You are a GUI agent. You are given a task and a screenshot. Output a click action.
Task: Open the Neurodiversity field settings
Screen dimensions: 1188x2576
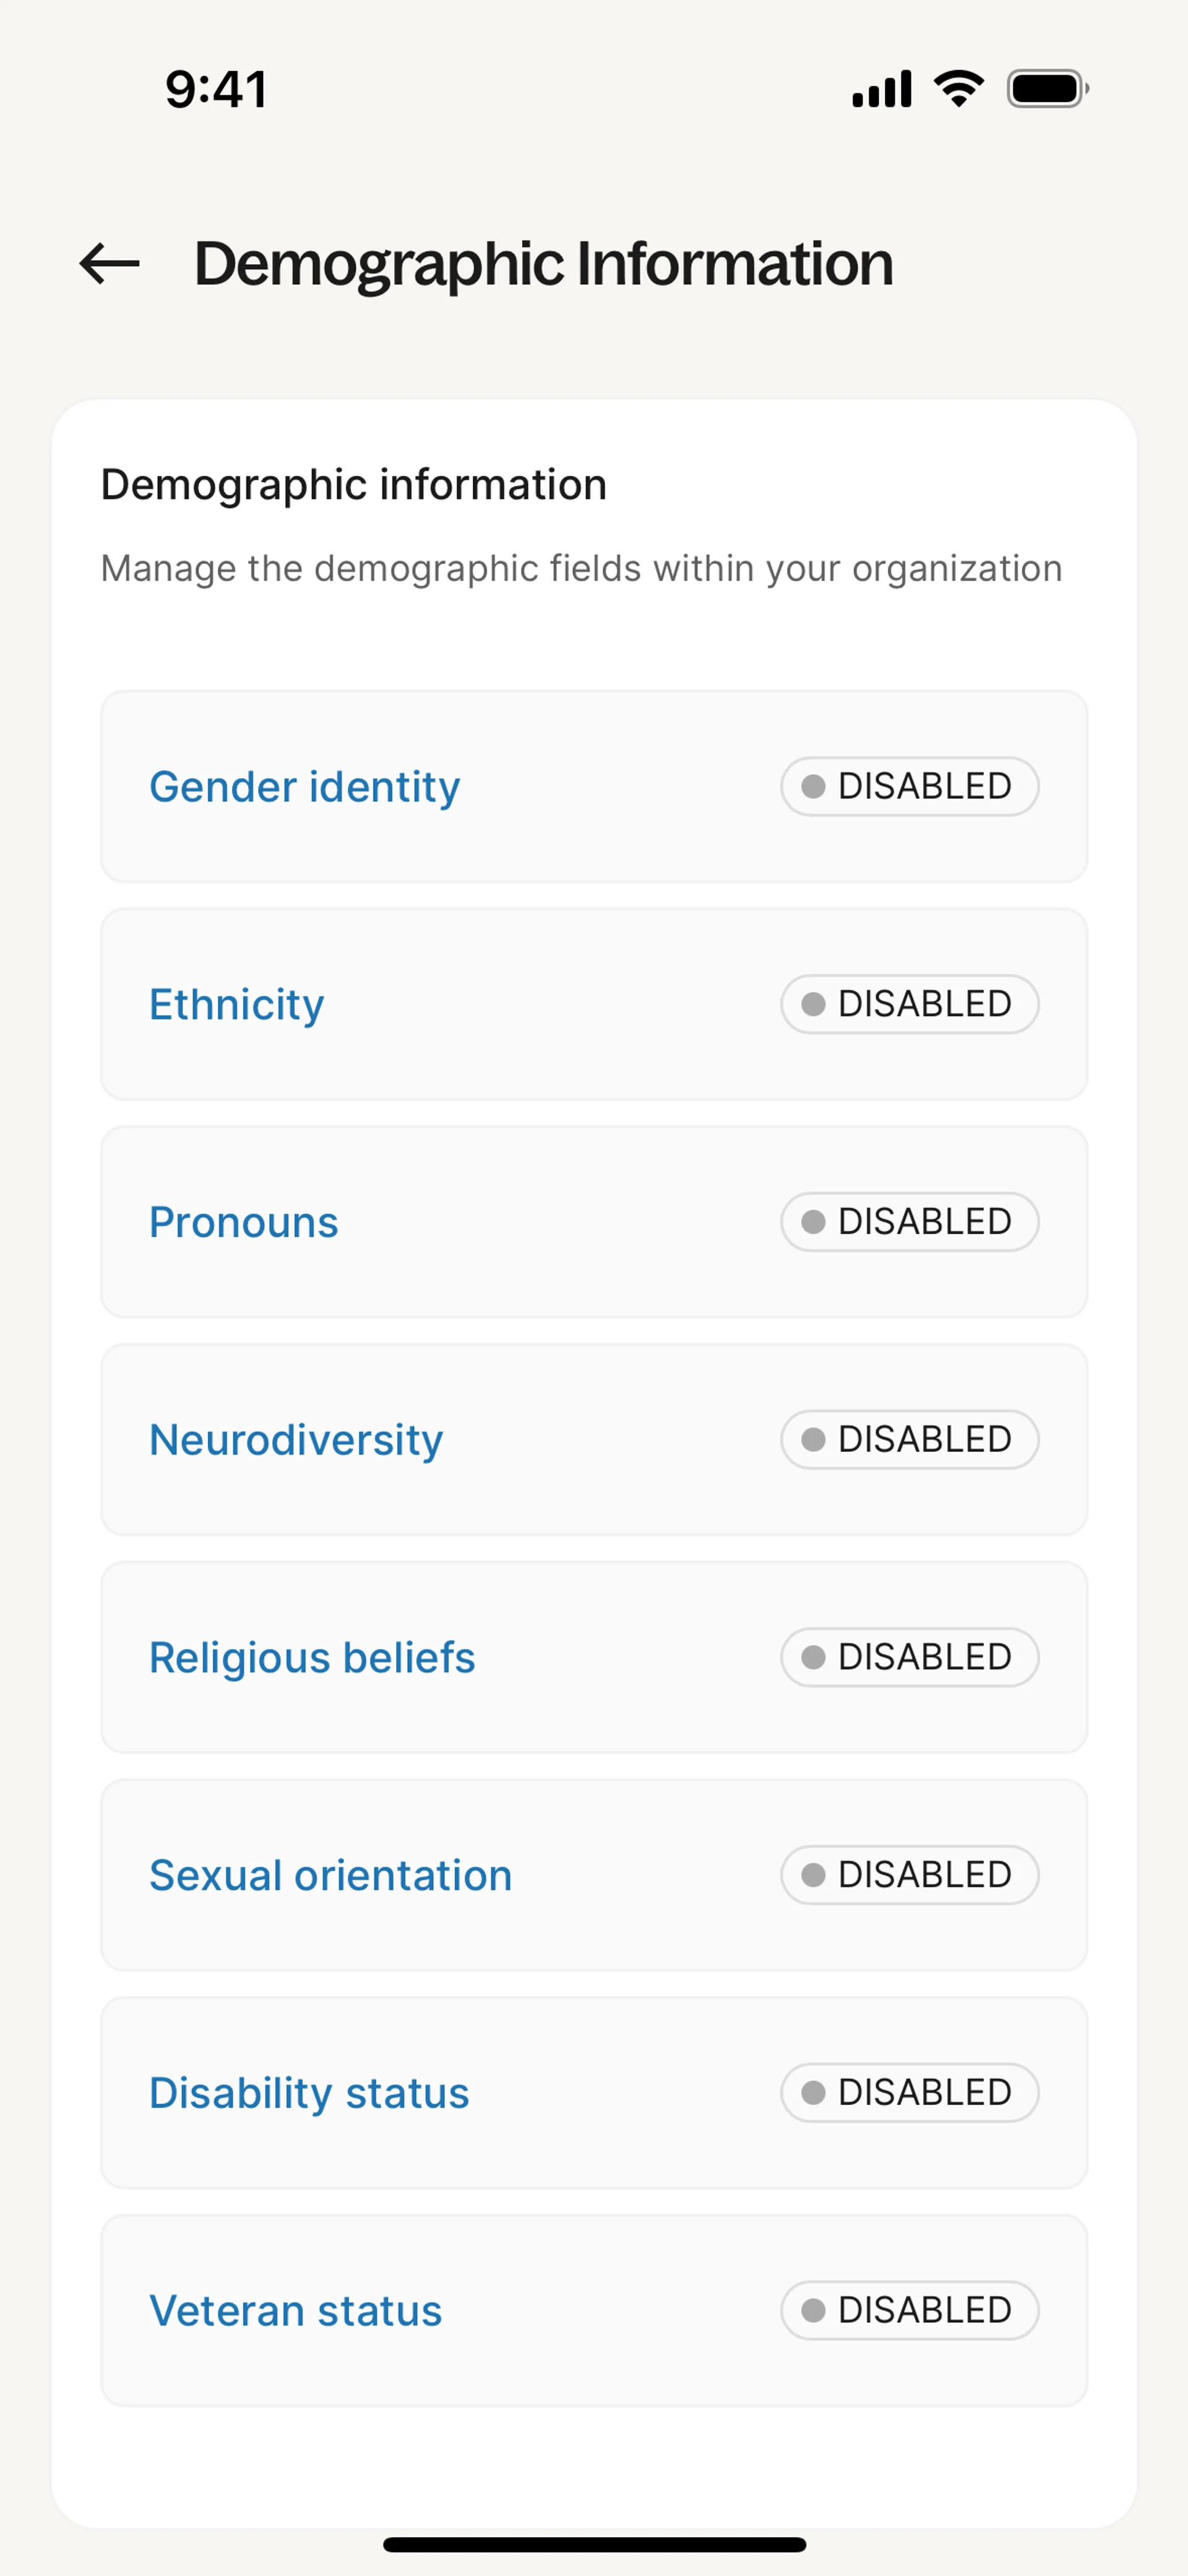296,1440
